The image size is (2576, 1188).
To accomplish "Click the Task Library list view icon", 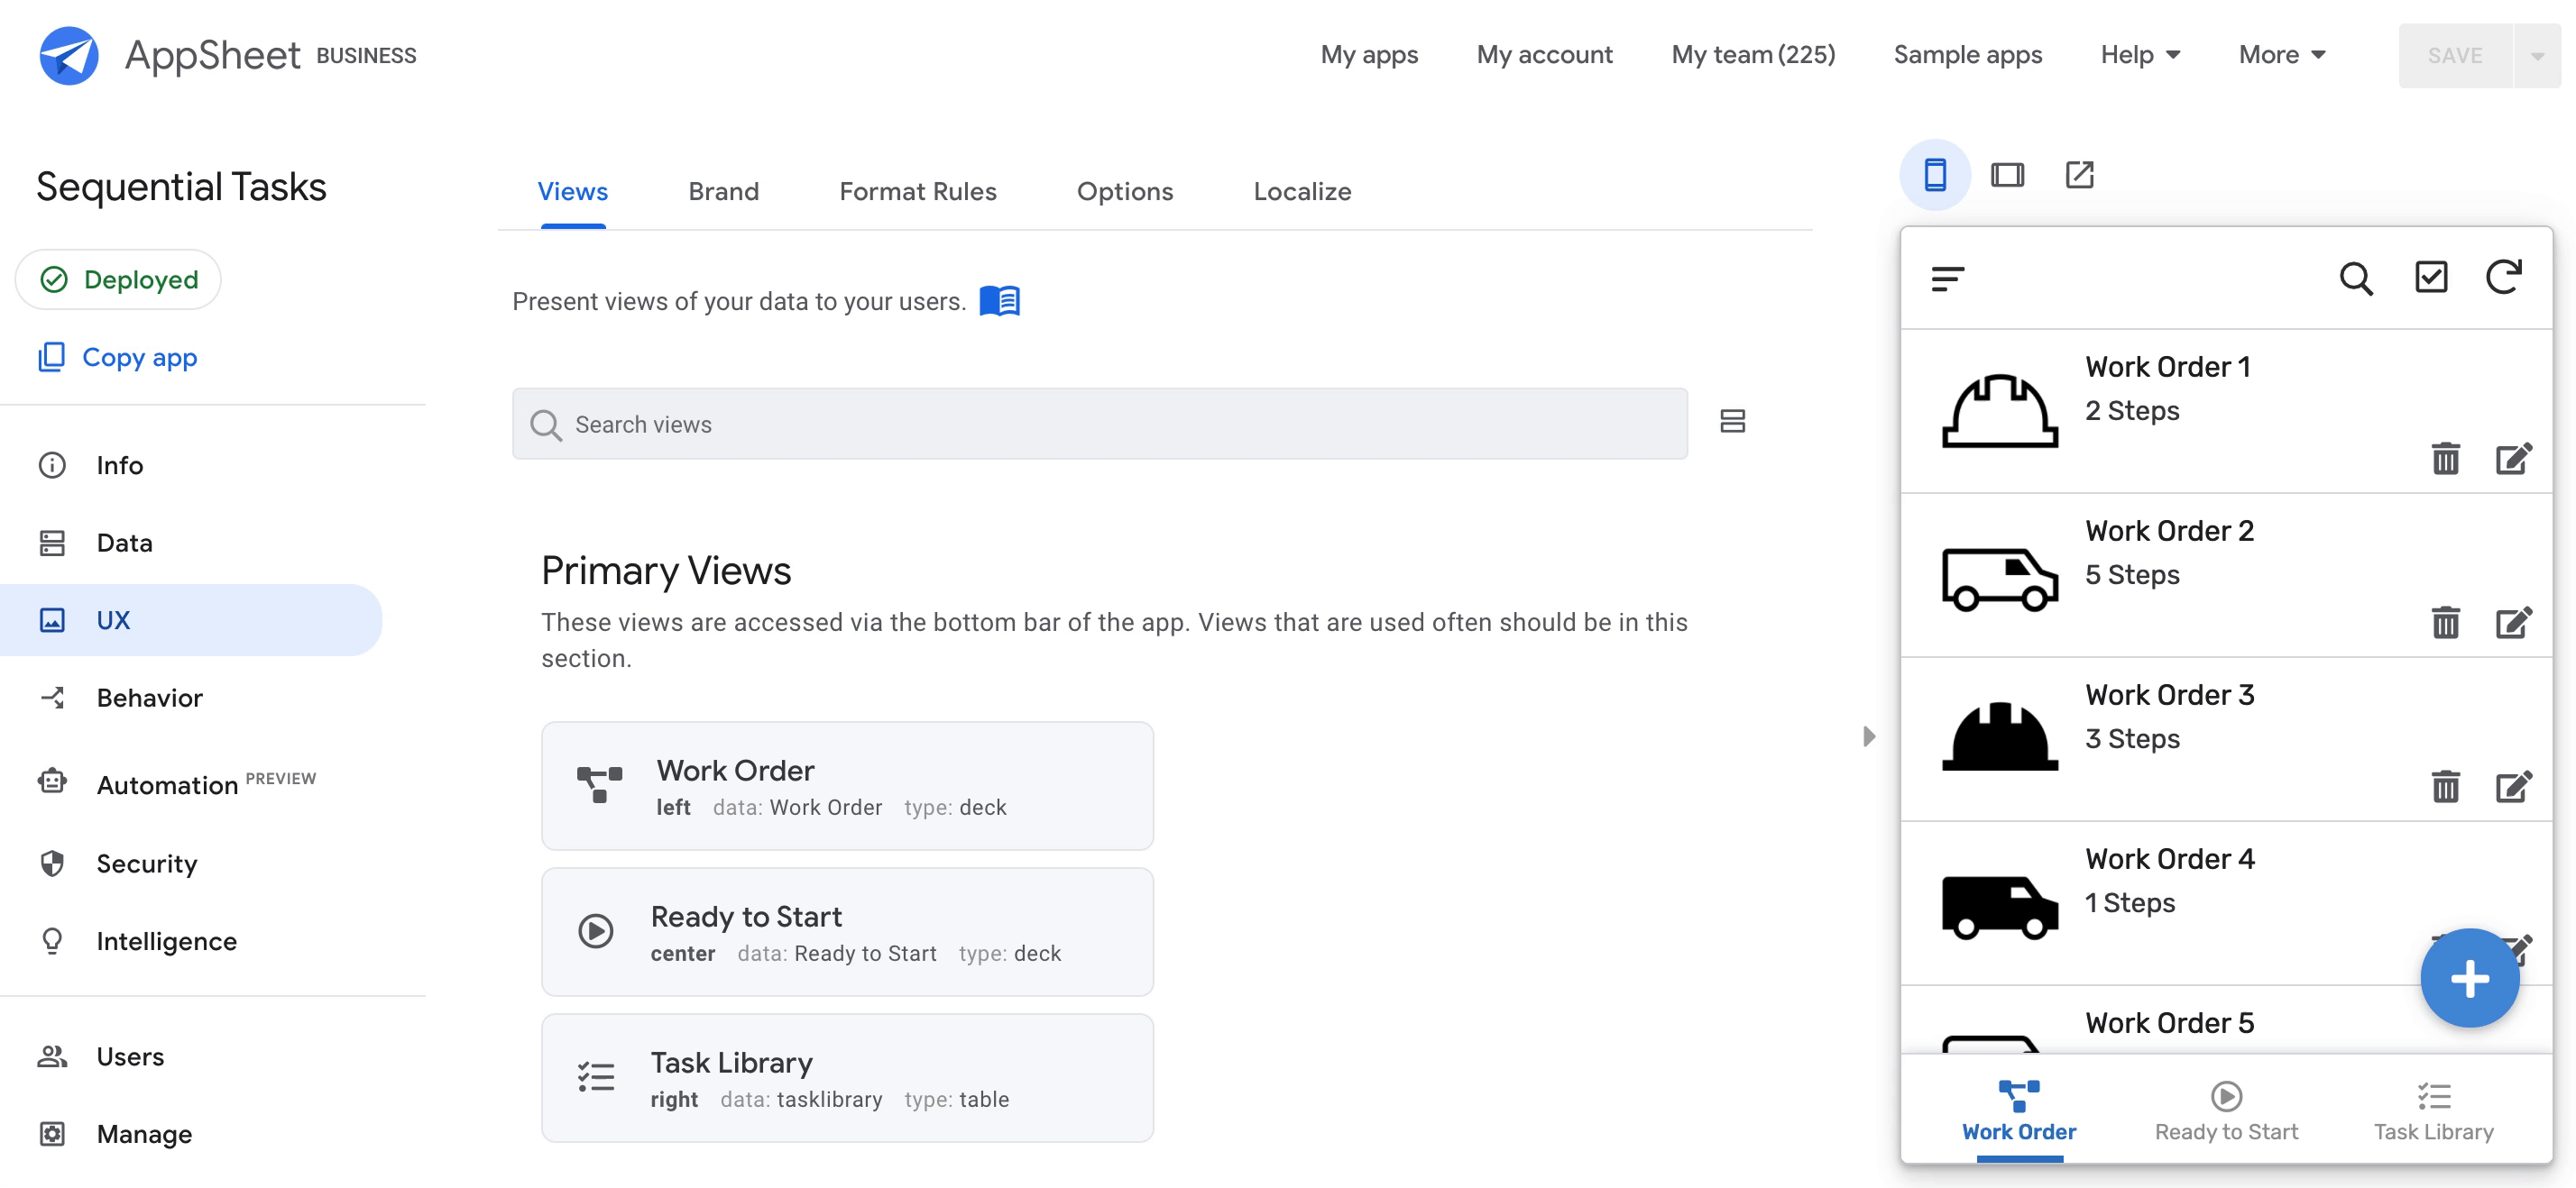I will pyautogui.click(x=2436, y=1094).
